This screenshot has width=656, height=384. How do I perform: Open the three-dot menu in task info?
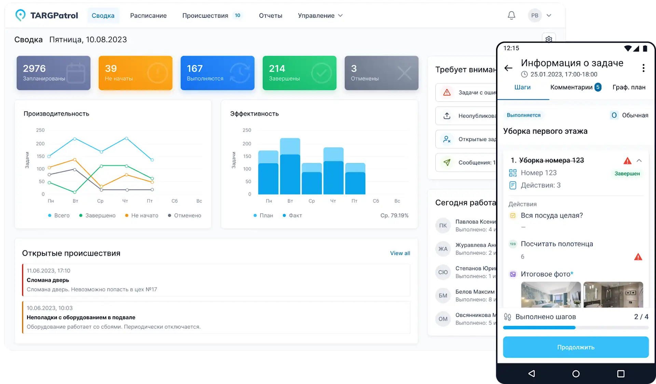643,68
